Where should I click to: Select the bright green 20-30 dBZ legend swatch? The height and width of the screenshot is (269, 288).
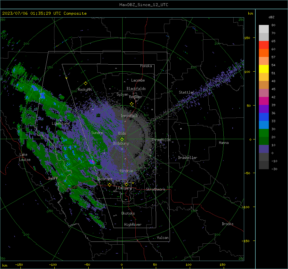point(264,133)
